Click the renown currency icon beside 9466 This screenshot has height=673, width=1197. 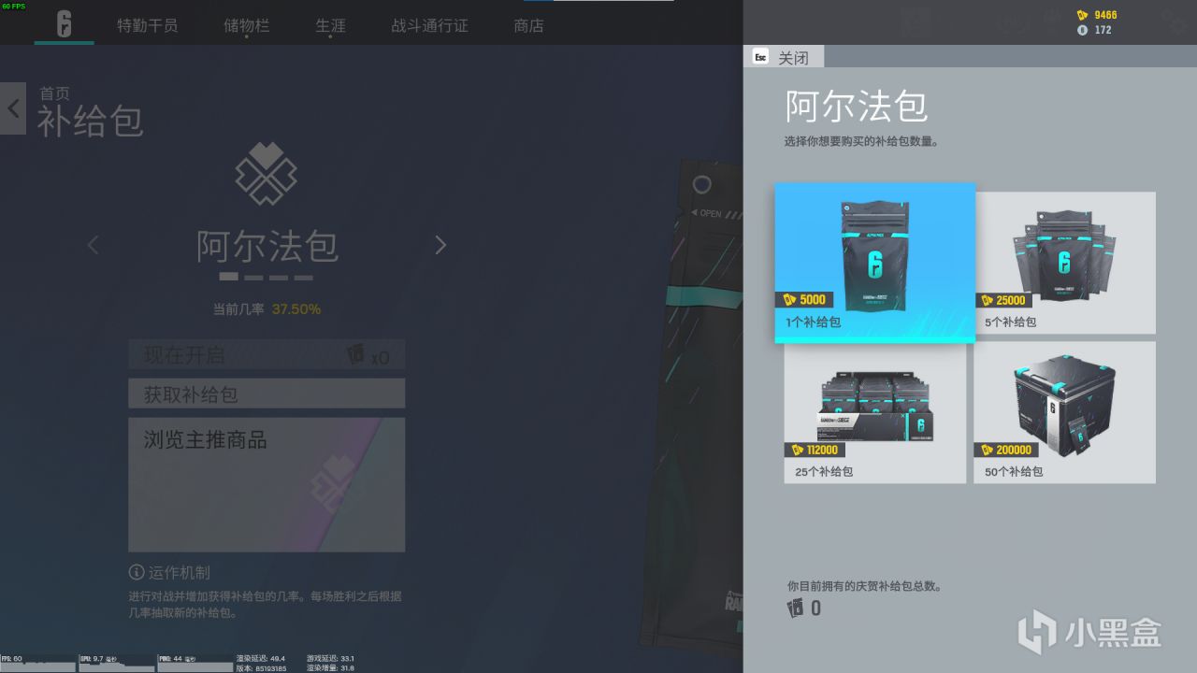click(x=1083, y=15)
